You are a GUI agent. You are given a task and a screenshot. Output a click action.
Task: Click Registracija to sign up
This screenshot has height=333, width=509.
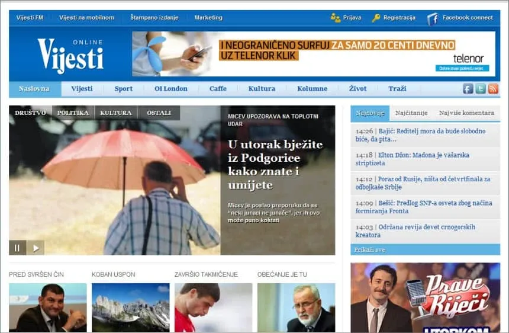400,18
